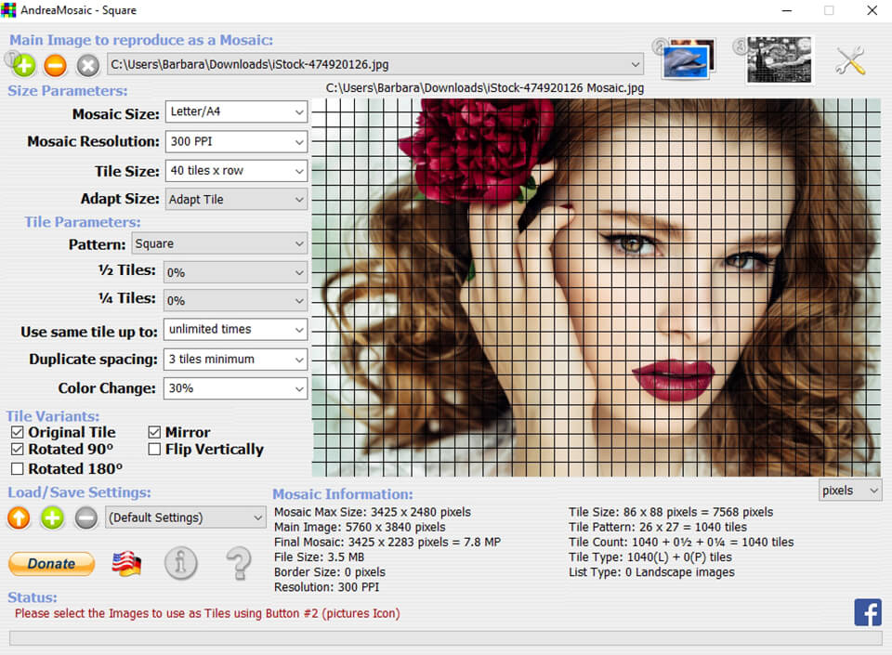Enable the Flip Vertically checkbox
The image size is (892, 655).
[155, 450]
